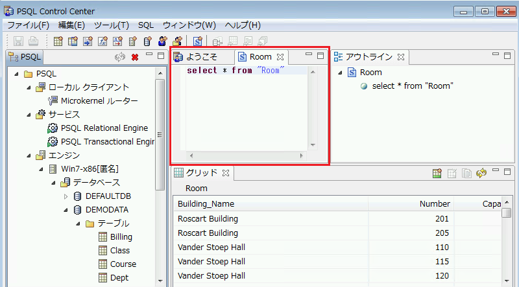Click the greyed-out stacked-windows icon in main toolbar

tap(263, 41)
